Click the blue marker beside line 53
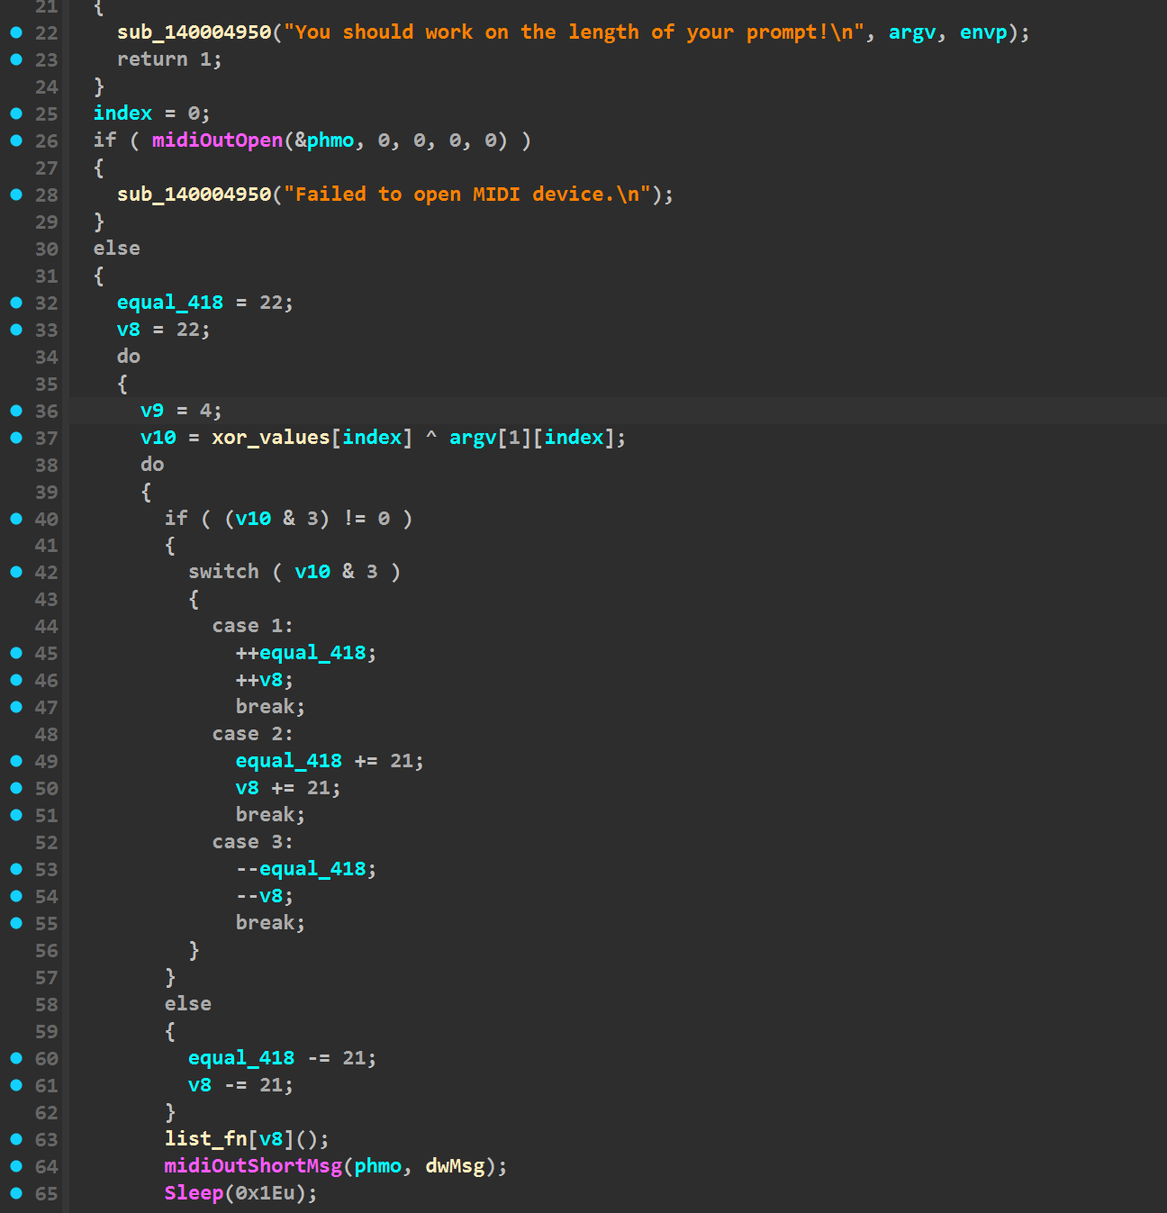 click(16, 869)
